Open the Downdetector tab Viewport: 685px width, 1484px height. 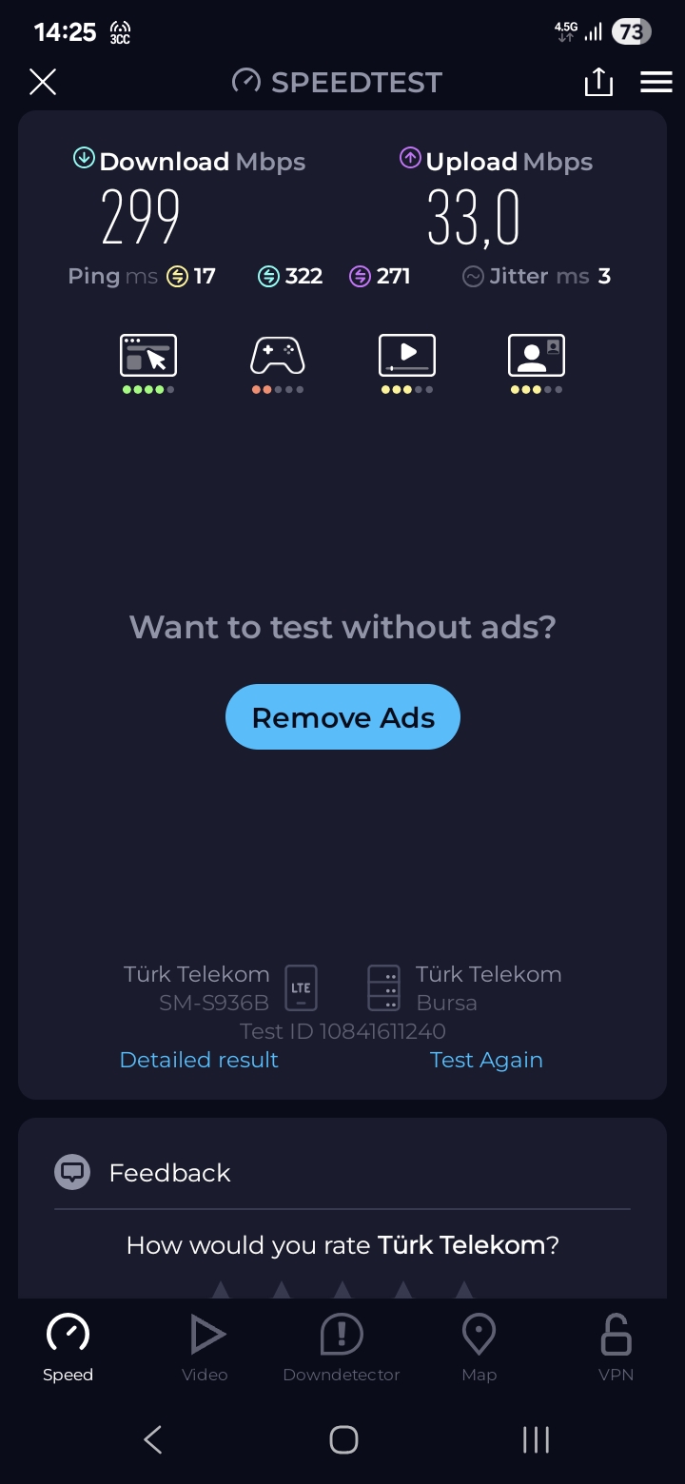click(x=342, y=1347)
